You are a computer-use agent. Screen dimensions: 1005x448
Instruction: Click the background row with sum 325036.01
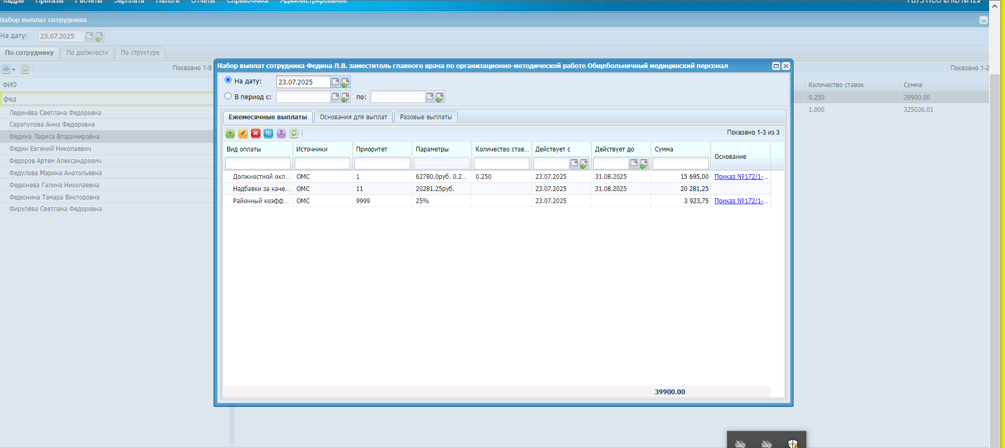[x=891, y=110]
